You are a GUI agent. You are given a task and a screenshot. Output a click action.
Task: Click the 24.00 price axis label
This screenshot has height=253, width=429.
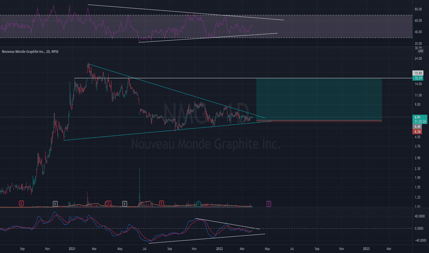click(418, 58)
